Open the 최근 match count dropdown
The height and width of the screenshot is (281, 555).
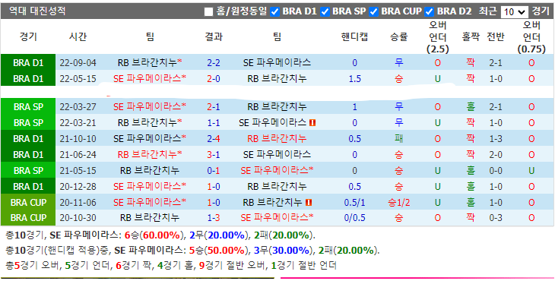(x=514, y=12)
